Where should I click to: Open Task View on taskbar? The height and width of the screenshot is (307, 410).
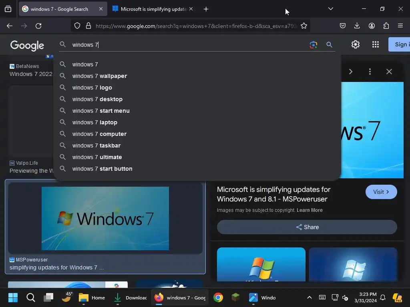[48, 297]
